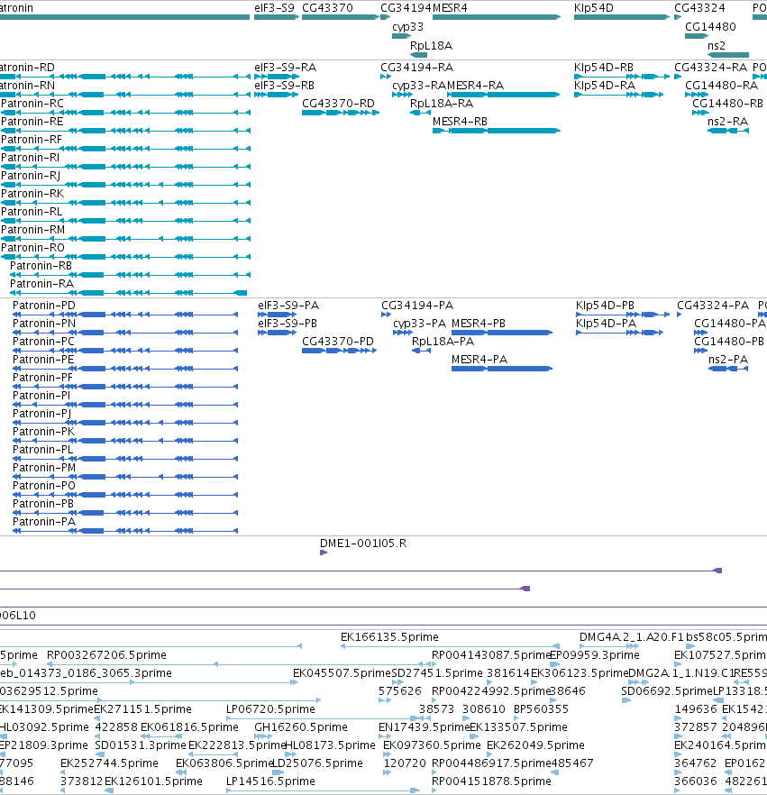
Task: Select the eIF3-S9 gene bar
Action: 277,17
